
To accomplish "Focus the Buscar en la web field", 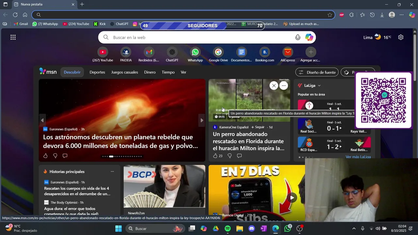I will [207, 37].
